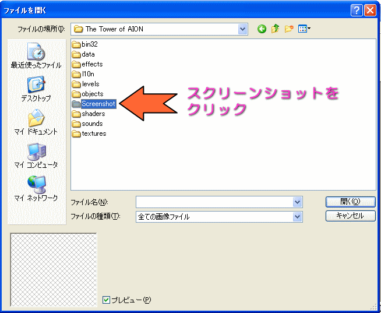This screenshot has height=313, width=381.
Task: Go up one folder level
Action: 276,29
